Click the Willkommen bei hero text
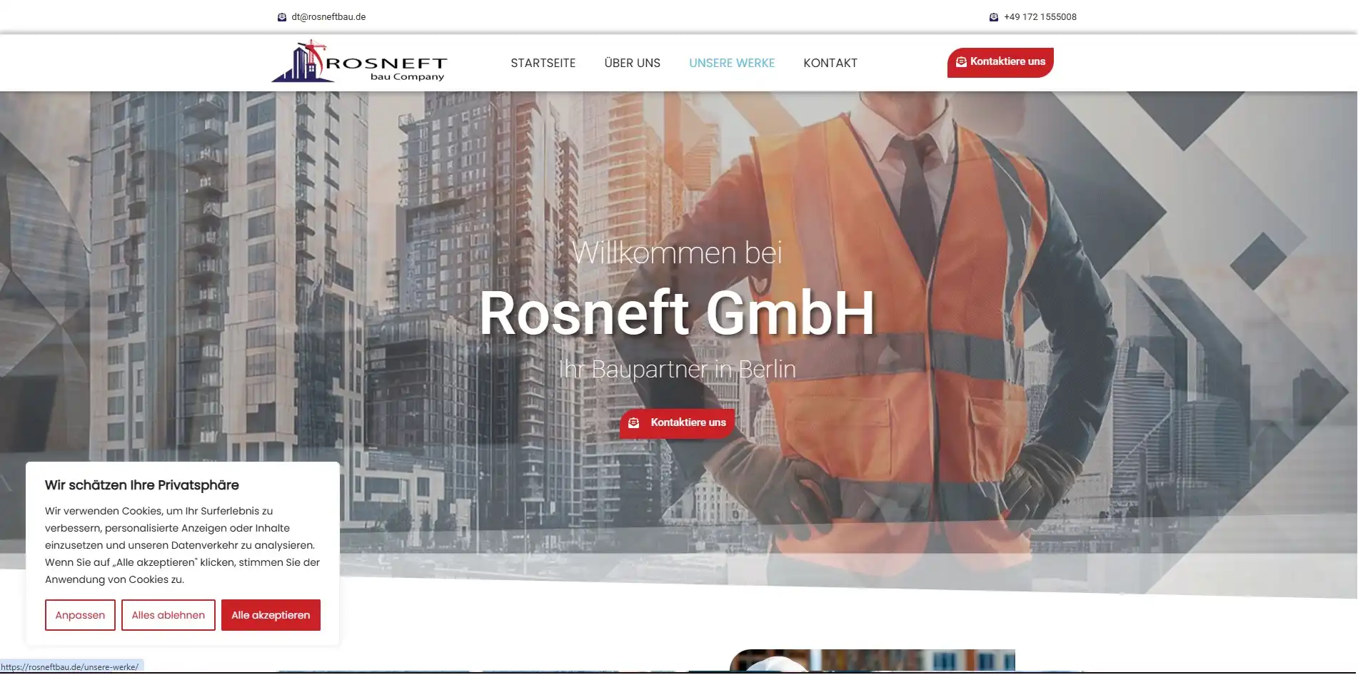Image resolution: width=1358 pixels, height=675 pixels. point(677,253)
